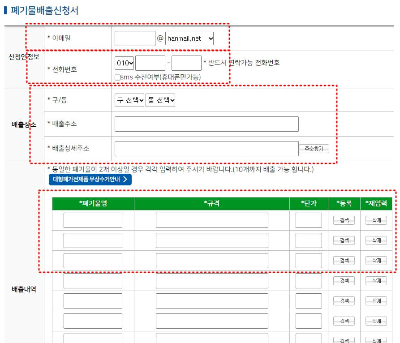Enable the SMS 수신여부 checkbox

click(x=118, y=76)
